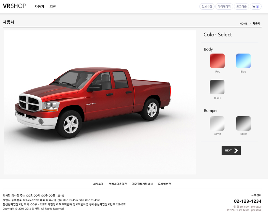Go to 마이페이지
The image size is (268, 220).
tap(224, 7)
